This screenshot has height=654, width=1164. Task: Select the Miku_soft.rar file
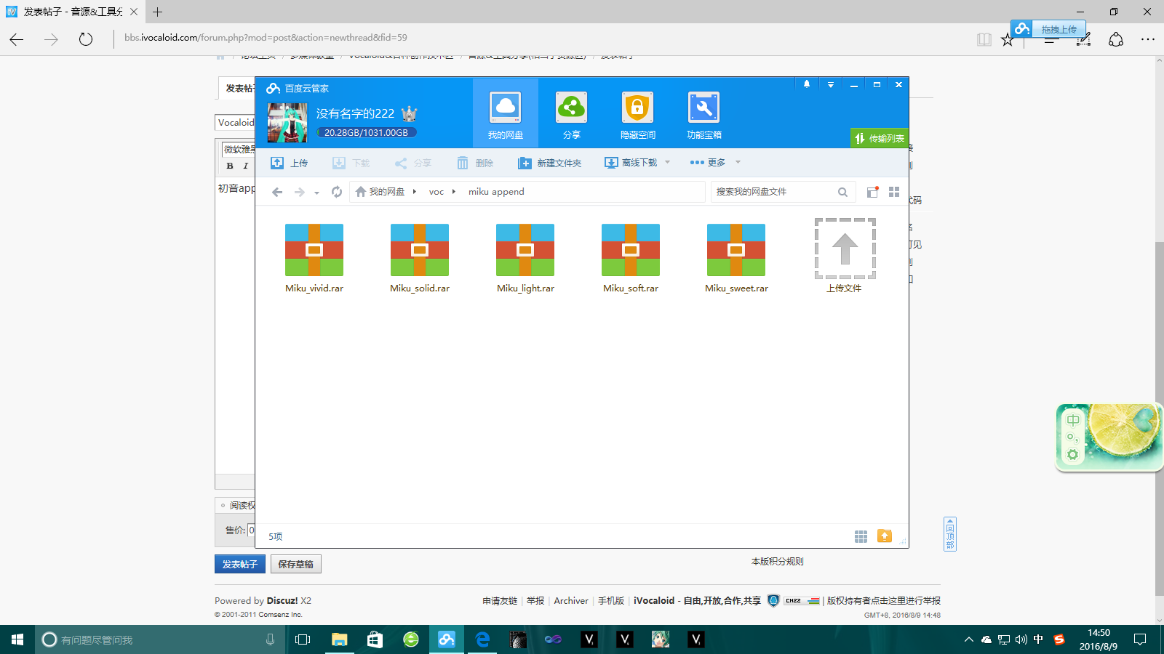coord(631,258)
